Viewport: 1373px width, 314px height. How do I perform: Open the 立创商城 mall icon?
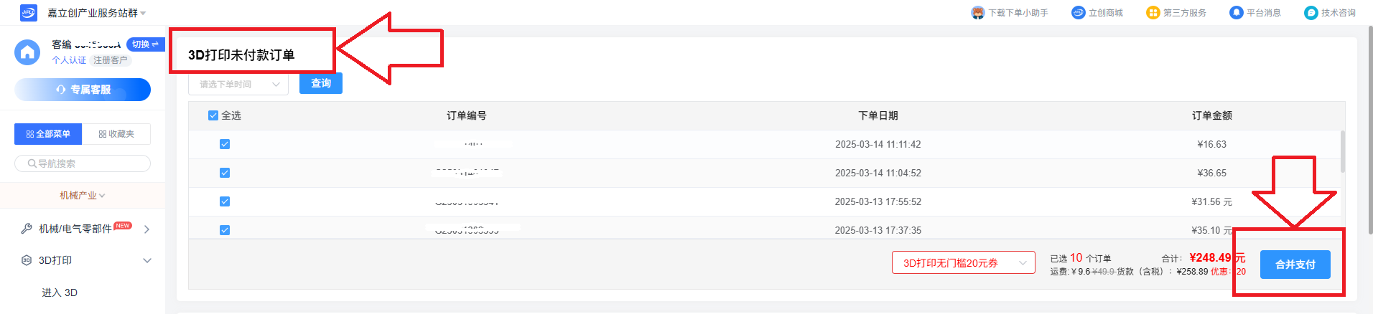coord(1078,13)
